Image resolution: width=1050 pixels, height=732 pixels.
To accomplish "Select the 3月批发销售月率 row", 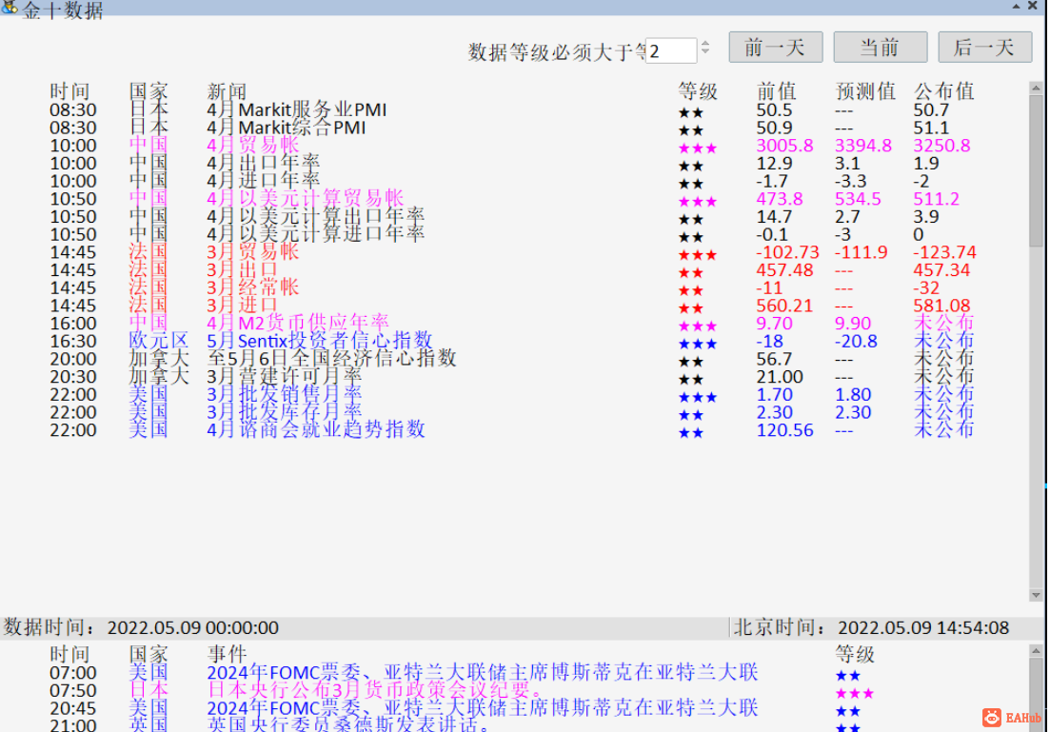I will [x=512, y=394].
